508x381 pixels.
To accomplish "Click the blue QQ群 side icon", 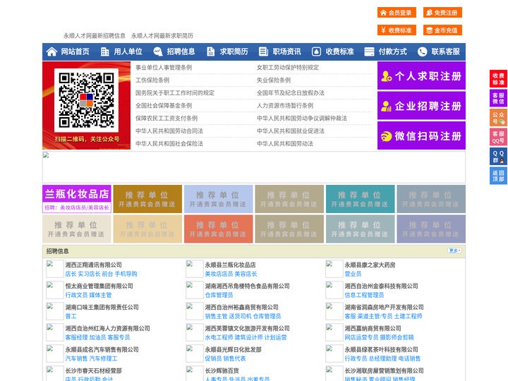I will tap(498, 157).
